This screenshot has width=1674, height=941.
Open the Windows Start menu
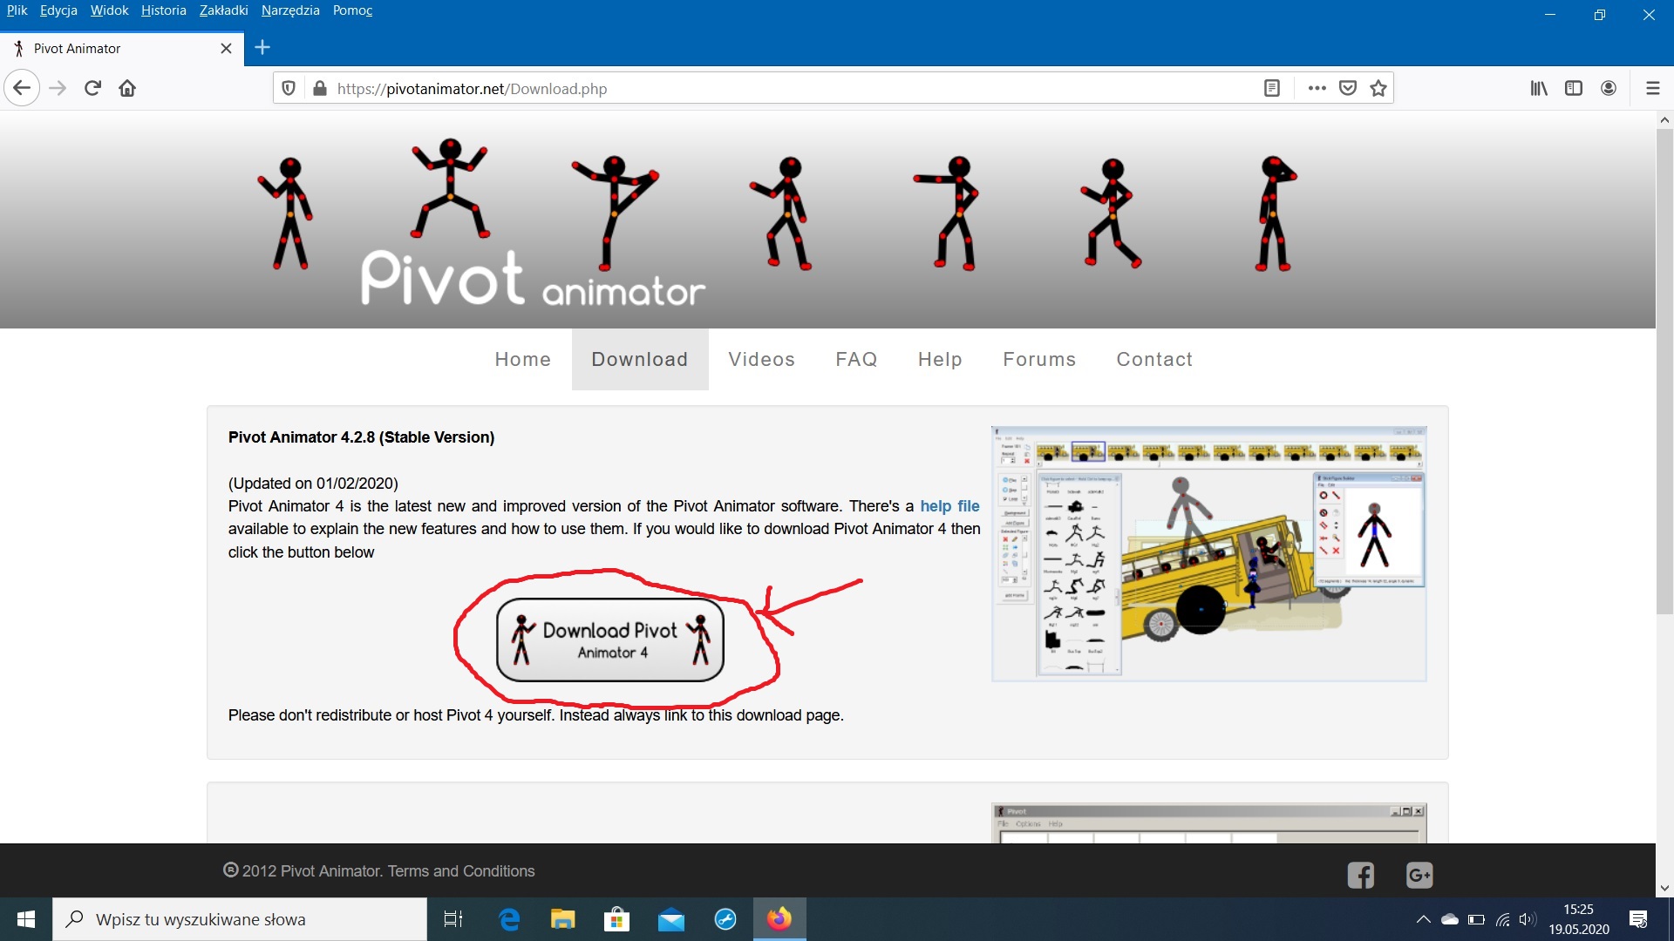click(x=26, y=919)
